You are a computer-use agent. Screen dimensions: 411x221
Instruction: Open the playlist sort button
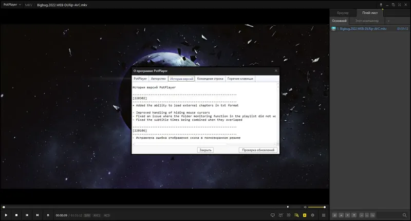click(x=372, y=215)
